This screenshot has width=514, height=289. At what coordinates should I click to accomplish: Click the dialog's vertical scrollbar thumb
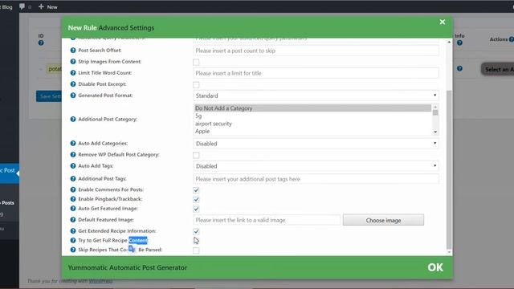pyautogui.click(x=449, y=169)
